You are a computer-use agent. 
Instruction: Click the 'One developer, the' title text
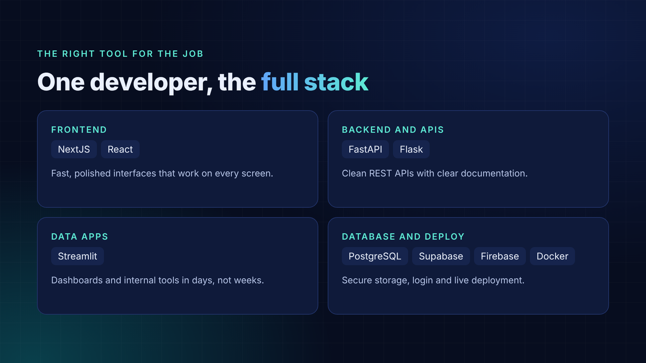tap(147, 83)
